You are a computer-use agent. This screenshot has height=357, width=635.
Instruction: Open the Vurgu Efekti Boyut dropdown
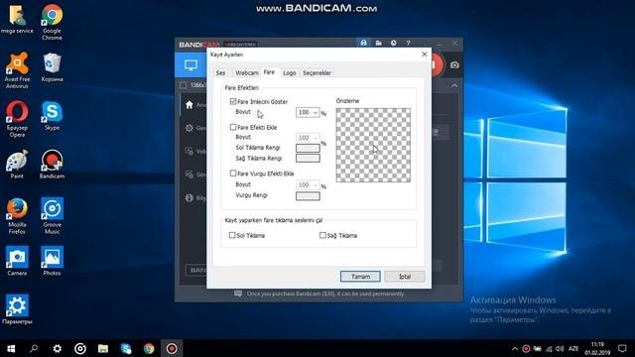point(308,185)
